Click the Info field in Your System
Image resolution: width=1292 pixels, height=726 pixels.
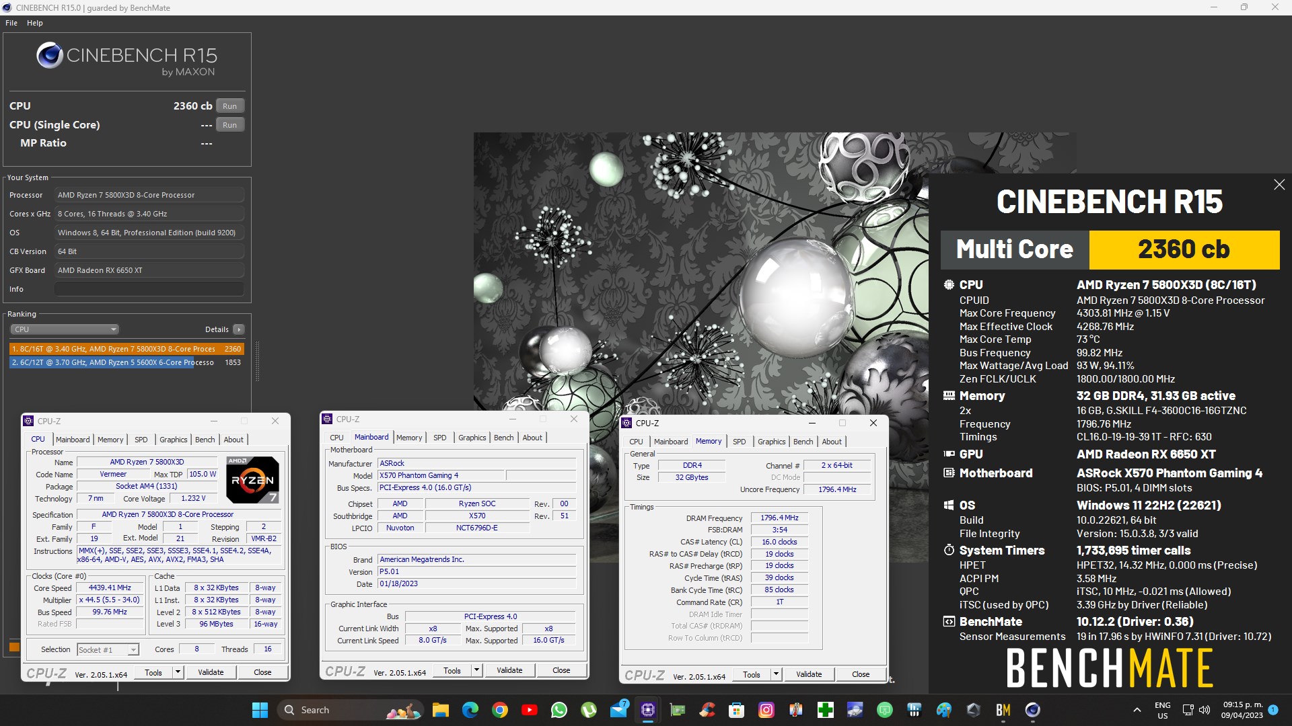tap(149, 289)
